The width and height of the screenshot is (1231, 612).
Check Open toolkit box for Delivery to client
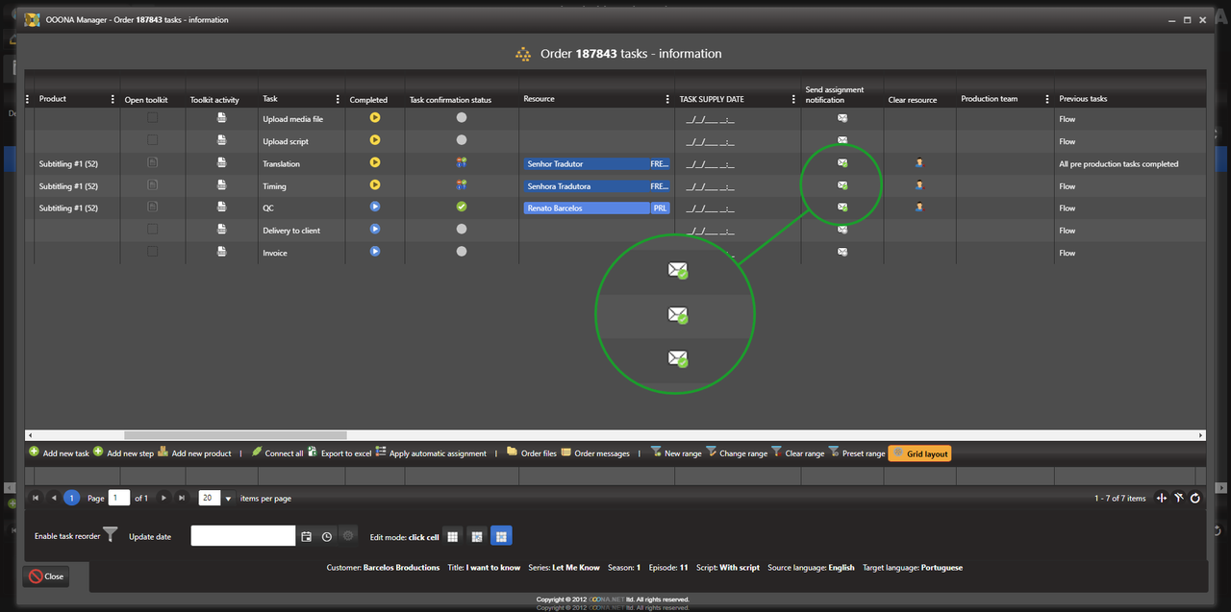pyautogui.click(x=152, y=230)
